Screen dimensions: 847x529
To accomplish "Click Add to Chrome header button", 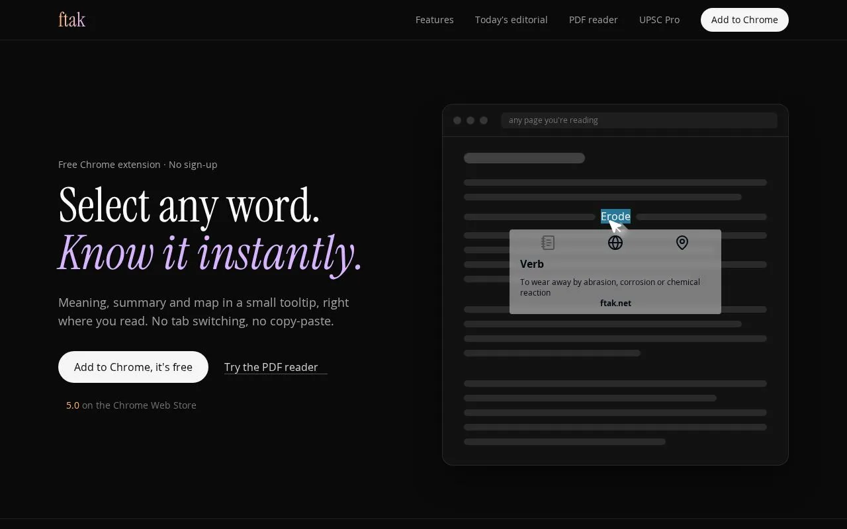I will [x=744, y=20].
